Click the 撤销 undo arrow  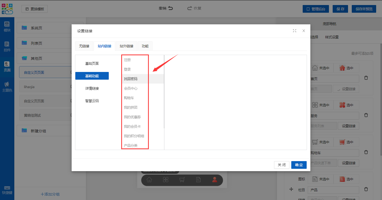(x=170, y=8)
